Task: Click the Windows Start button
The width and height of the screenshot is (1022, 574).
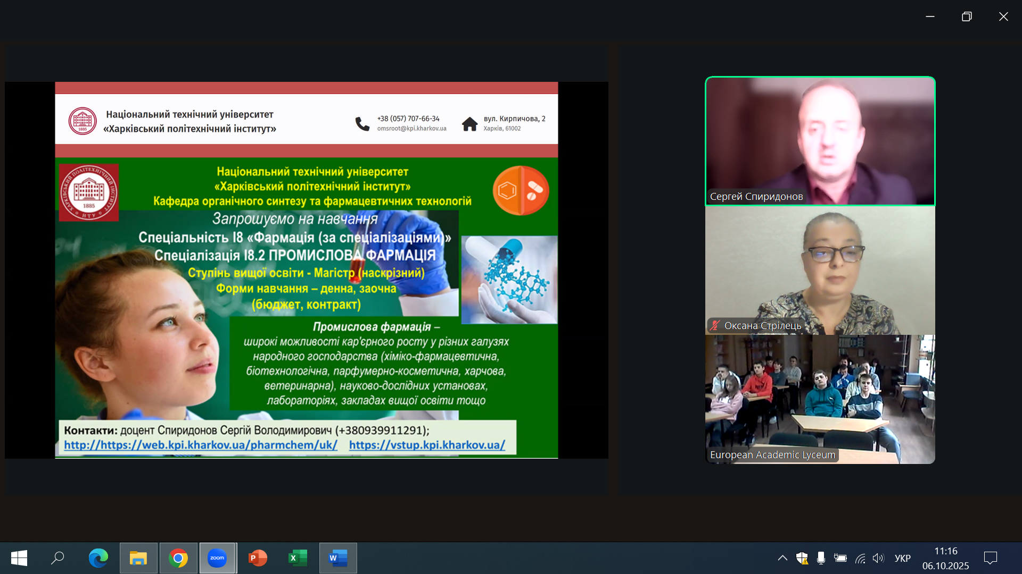Action: (19, 558)
